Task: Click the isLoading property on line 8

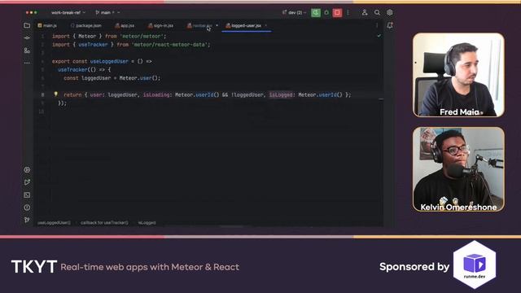Action: tap(156, 95)
